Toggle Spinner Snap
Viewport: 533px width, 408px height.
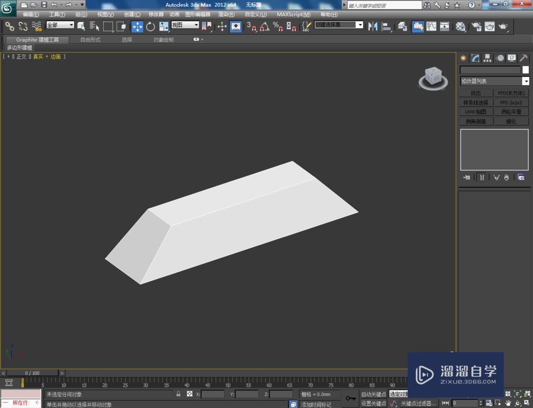pos(291,27)
